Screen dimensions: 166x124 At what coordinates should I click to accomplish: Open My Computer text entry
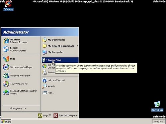pos(55,52)
